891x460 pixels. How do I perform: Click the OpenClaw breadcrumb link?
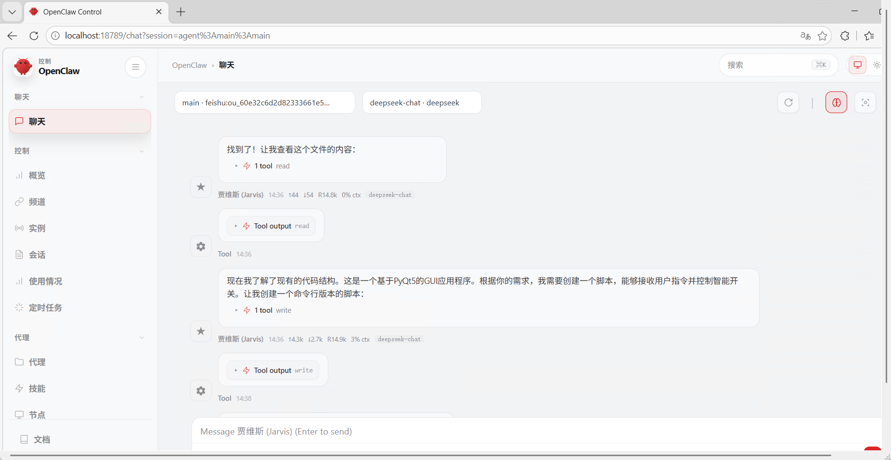189,65
